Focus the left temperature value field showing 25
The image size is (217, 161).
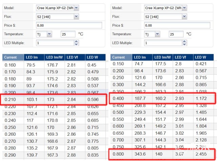68,34
